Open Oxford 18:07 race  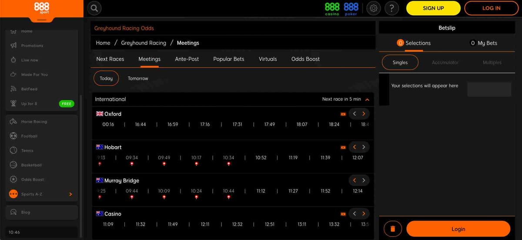point(302,125)
